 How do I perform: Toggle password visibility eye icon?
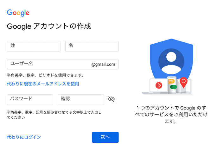tap(111, 99)
